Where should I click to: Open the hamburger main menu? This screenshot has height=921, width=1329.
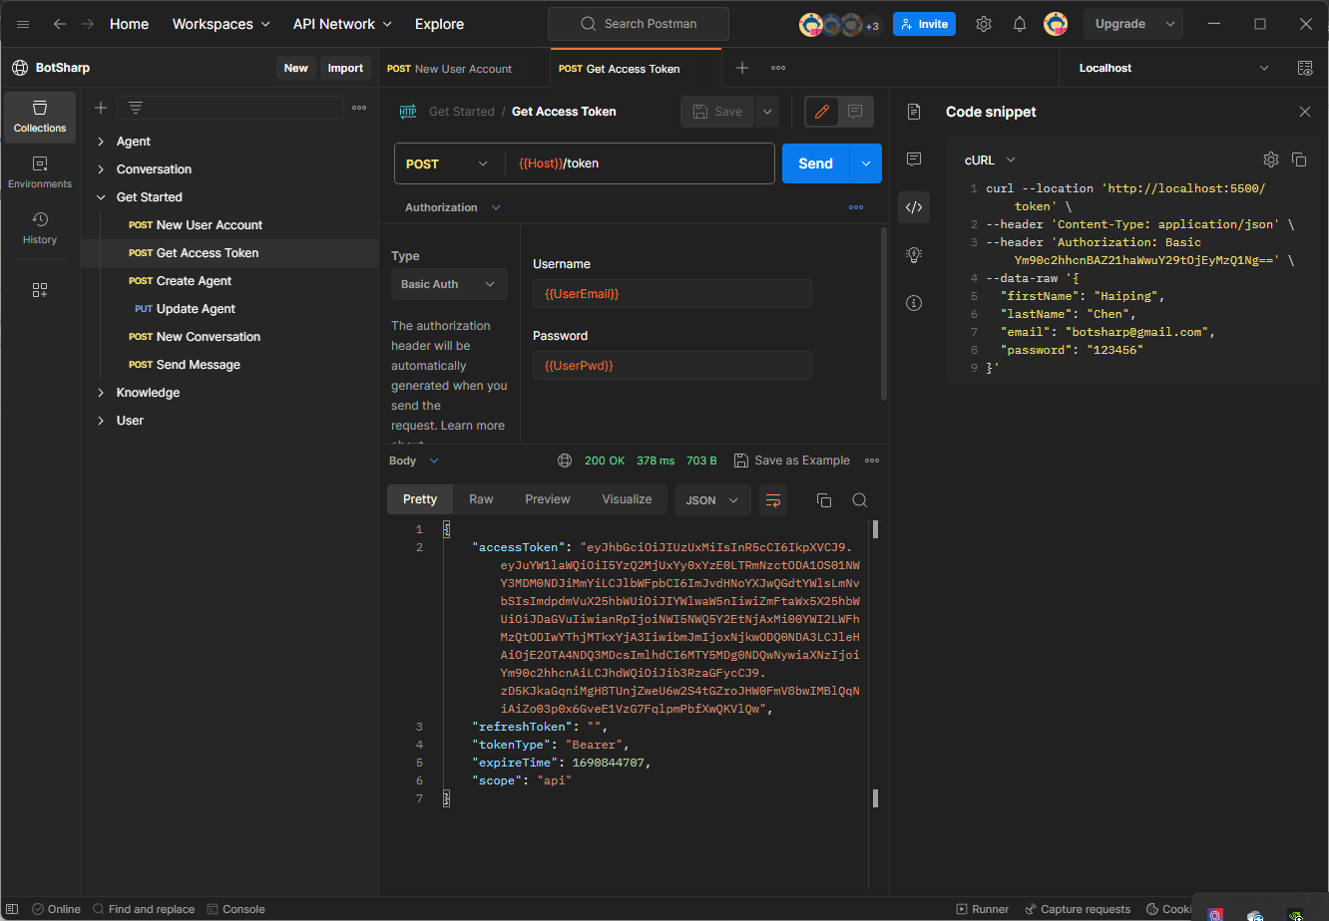click(x=23, y=24)
